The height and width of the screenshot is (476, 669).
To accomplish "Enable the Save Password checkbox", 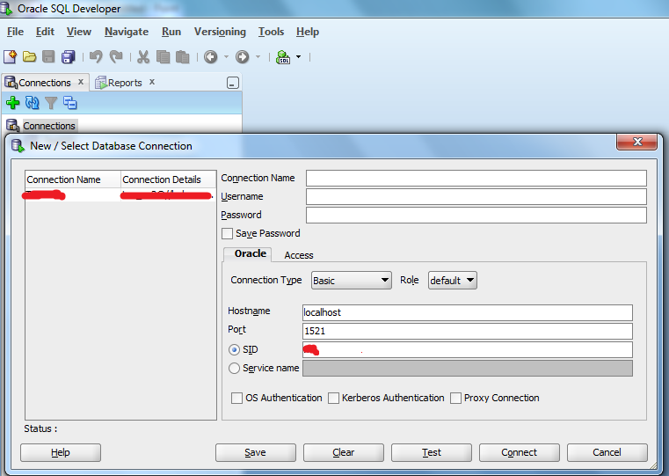I will click(x=227, y=233).
